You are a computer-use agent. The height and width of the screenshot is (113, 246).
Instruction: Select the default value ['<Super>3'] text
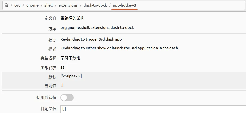tap(71, 76)
